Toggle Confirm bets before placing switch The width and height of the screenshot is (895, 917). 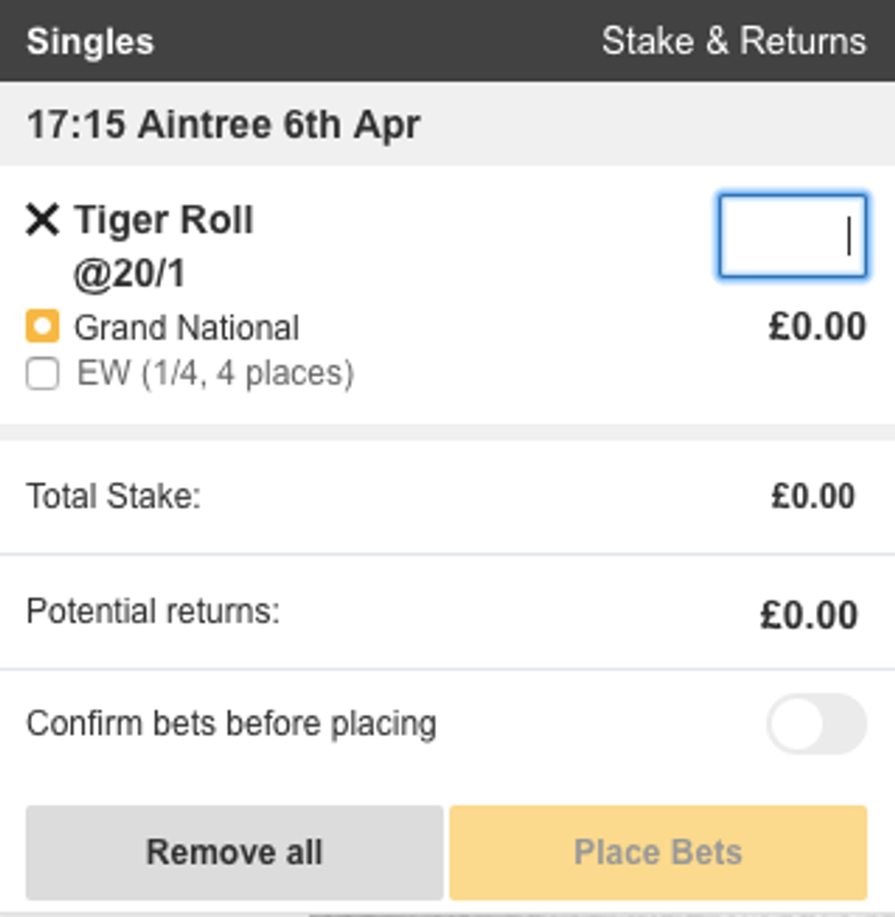[x=816, y=724]
